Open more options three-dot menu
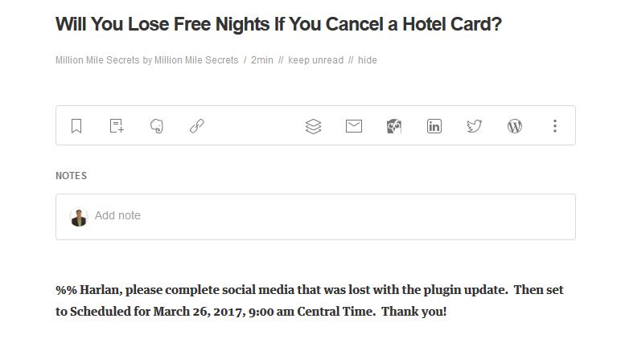Screen dimensions: 617x339 tap(555, 125)
